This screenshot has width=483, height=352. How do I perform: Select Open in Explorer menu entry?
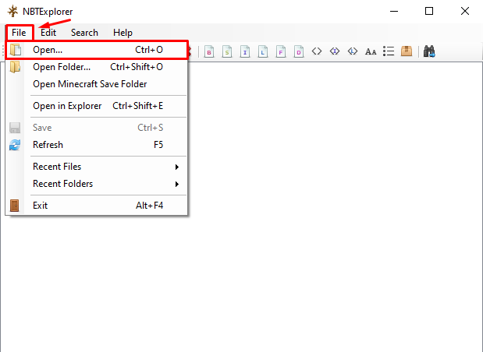pyautogui.click(x=67, y=106)
